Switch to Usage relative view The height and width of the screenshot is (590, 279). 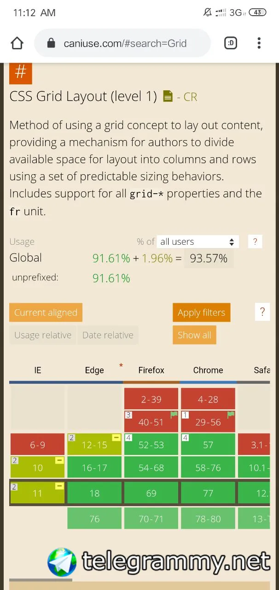coord(43,335)
